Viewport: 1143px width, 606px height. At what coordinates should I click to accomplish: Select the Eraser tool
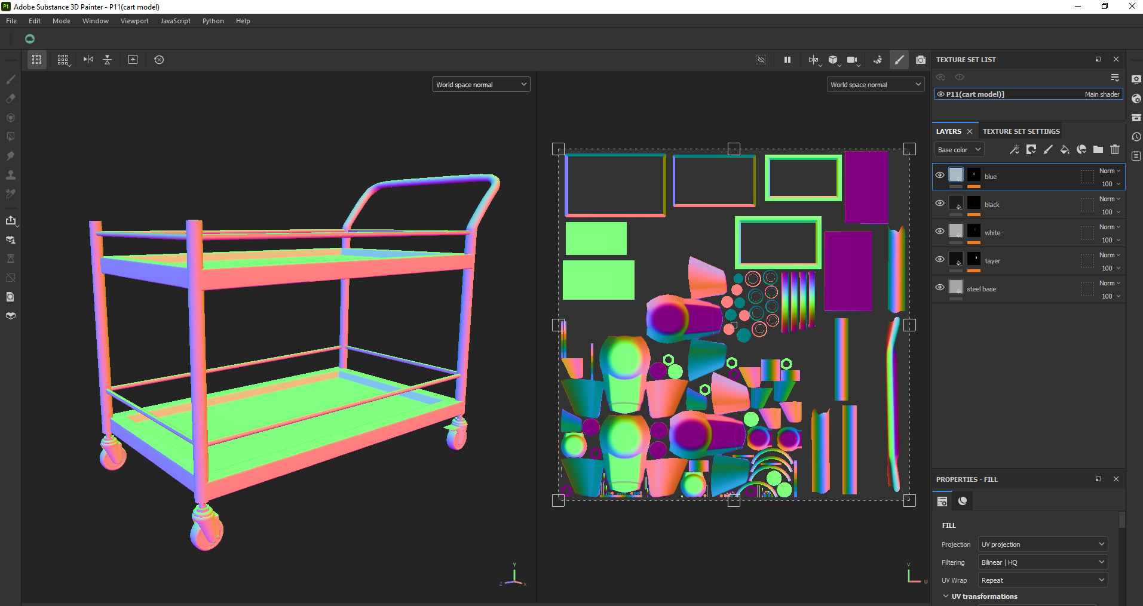(11, 99)
